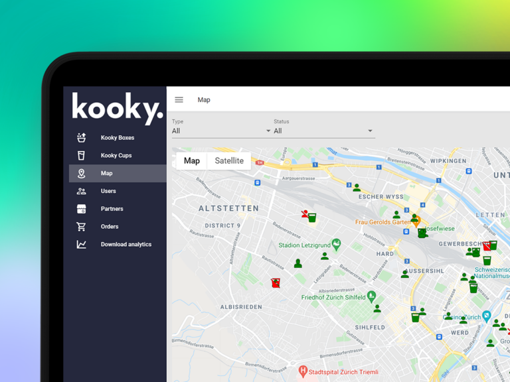Image resolution: width=510 pixels, height=382 pixels.
Task: Click the Orders shopping cart icon
Action: 81,226
